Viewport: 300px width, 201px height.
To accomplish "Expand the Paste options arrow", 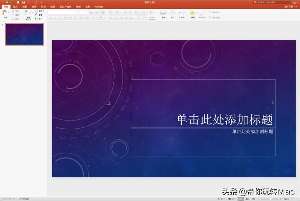I will [x=9, y=13].
